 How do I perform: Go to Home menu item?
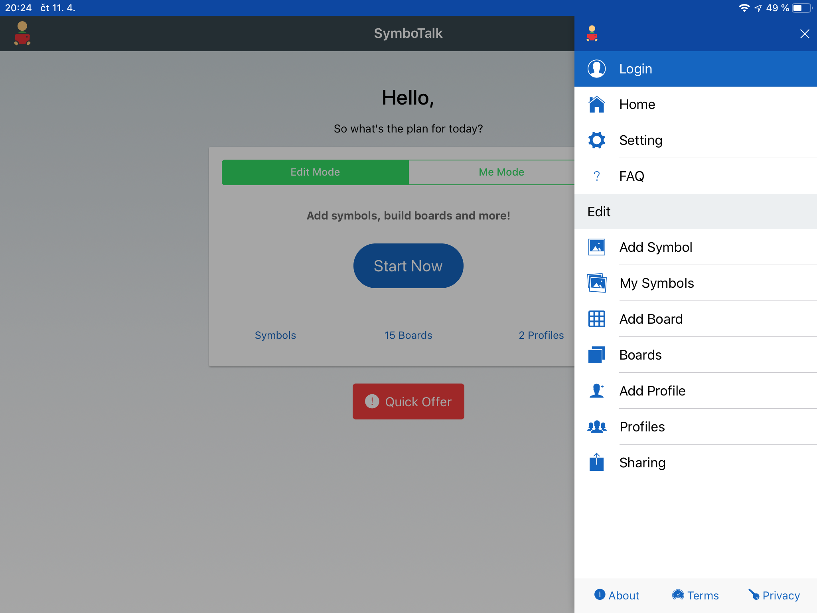pos(696,105)
